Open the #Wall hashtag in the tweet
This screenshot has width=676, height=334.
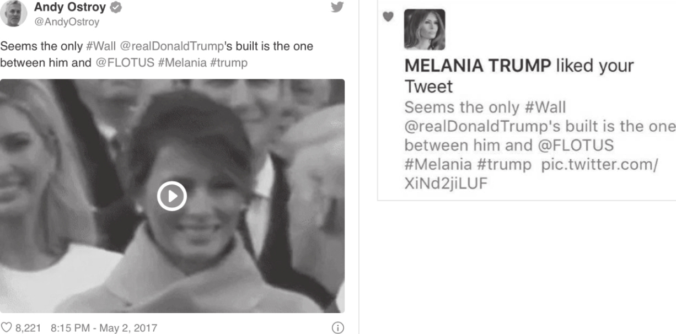[x=101, y=46]
